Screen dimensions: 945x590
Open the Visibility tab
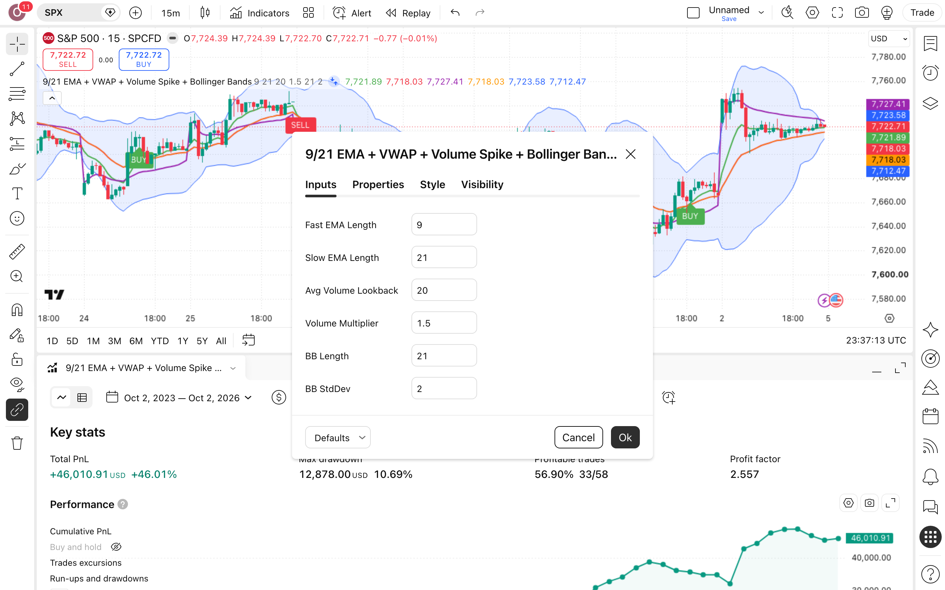click(x=482, y=185)
